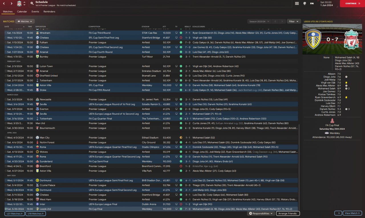Toggle the selection circle for Luton Town match
This screenshot has height=218, width=365.
tap(6, 66)
